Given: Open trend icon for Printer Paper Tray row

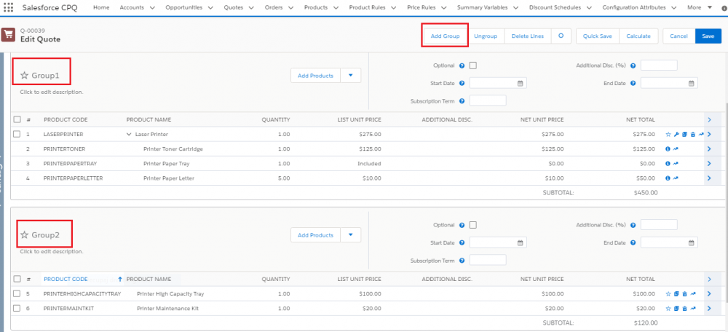Looking at the screenshot, I should [x=676, y=163].
